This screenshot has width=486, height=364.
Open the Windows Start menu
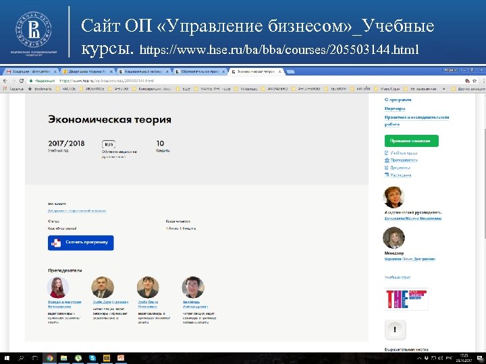pos(7,359)
